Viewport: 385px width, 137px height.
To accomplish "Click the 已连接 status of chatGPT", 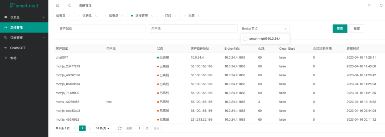I will coord(163,57).
